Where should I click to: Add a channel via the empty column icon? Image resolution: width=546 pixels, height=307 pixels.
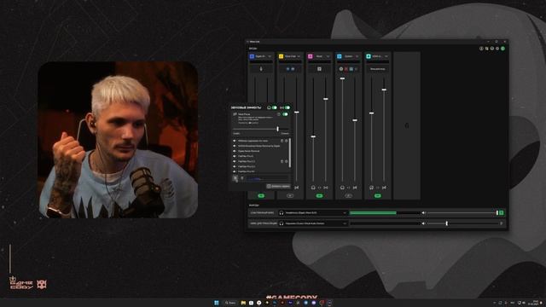(407, 125)
